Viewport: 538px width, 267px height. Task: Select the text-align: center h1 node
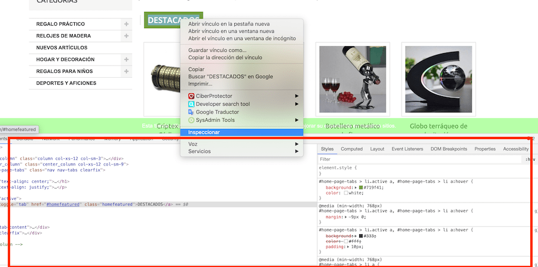click(x=35, y=181)
